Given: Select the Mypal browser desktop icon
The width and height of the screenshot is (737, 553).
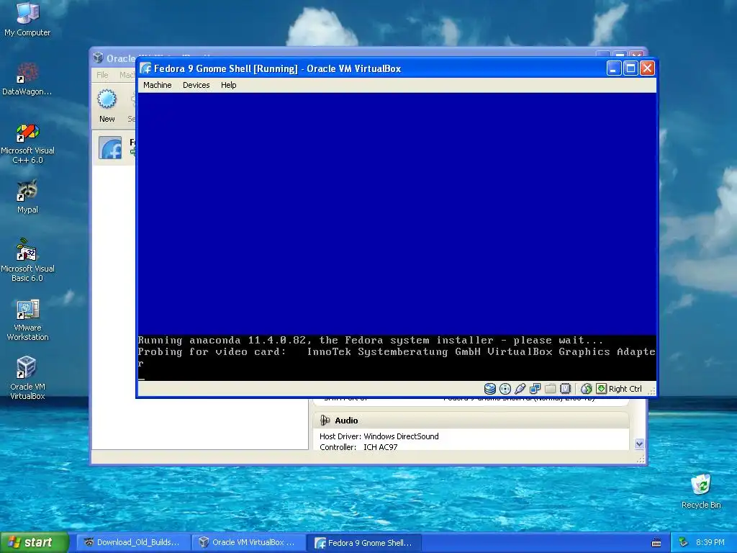Looking at the screenshot, I should click(x=27, y=197).
